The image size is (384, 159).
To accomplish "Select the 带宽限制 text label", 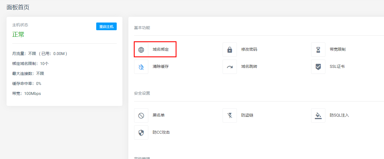I will click(338, 49).
